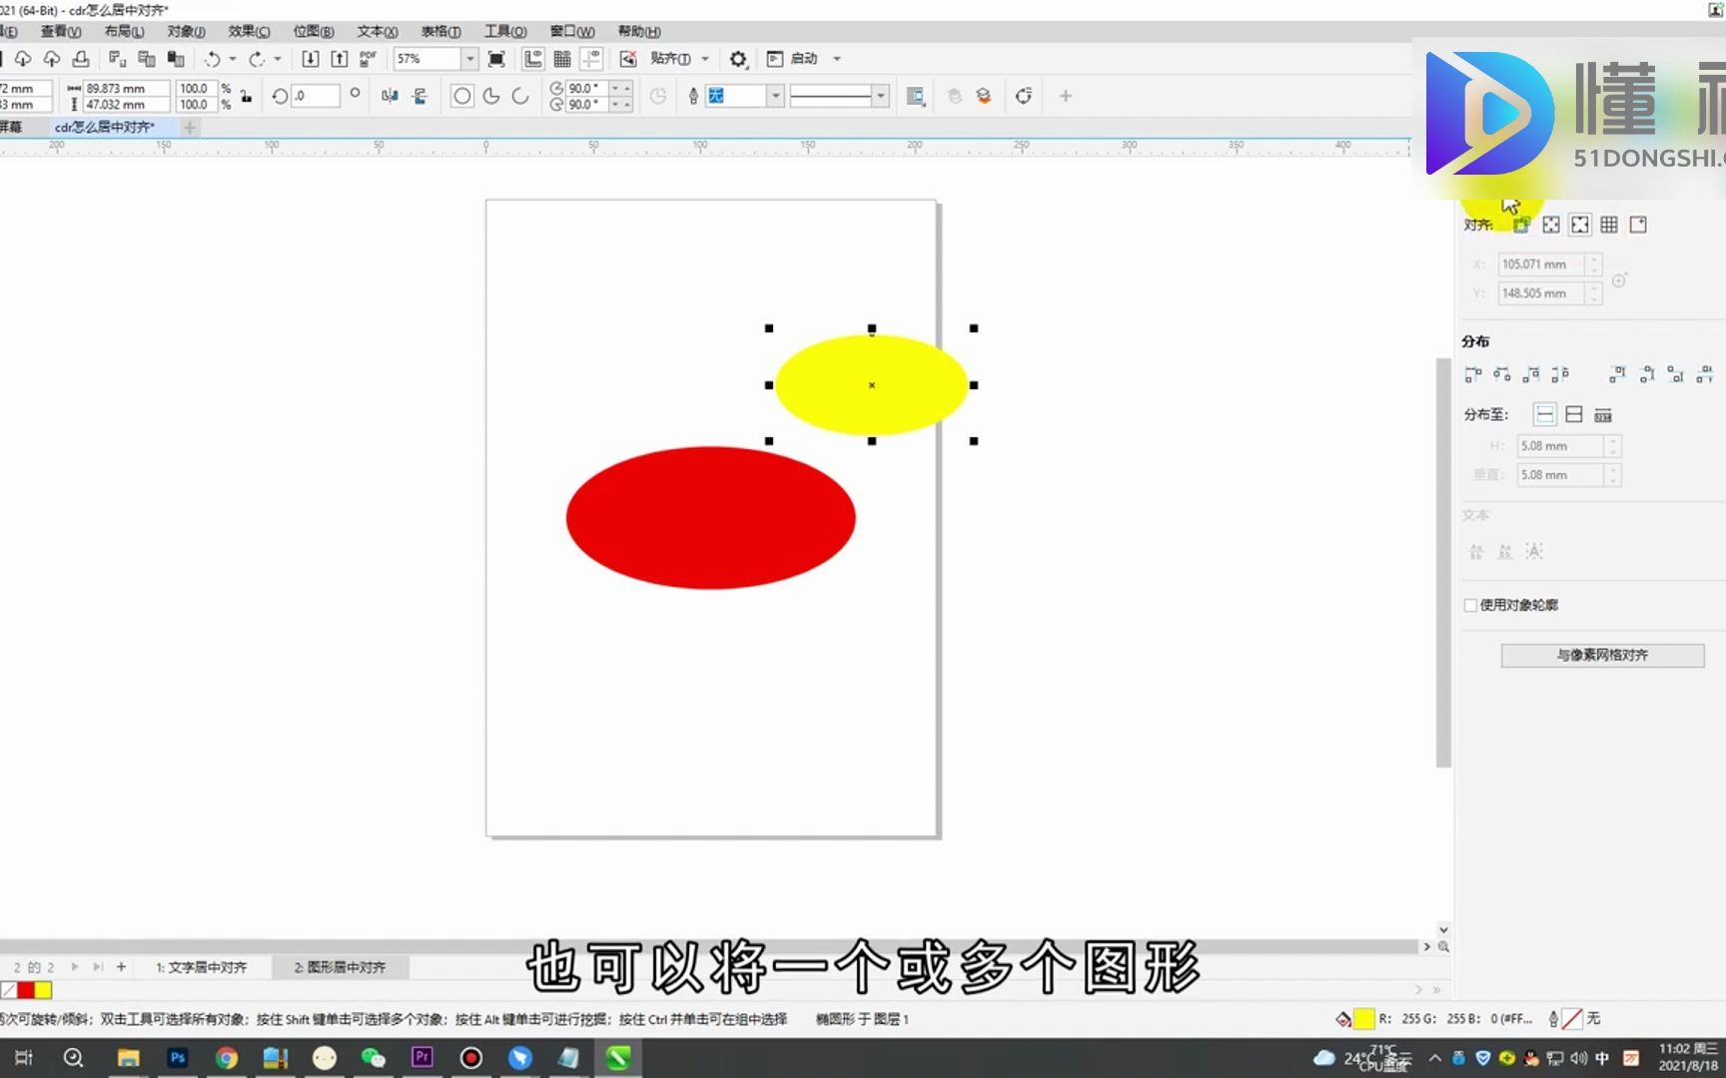Click the Import icon in toolbar
Image resolution: width=1726 pixels, height=1078 pixels.
[311, 59]
